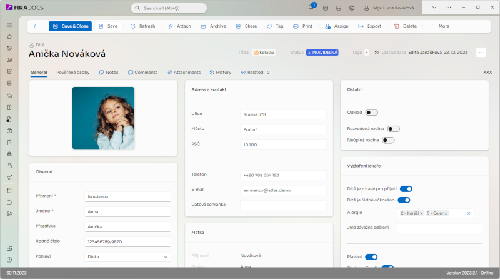This screenshot has width=500, height=279.
Task: Click the Příjmení input field
Action: (127, 196)
